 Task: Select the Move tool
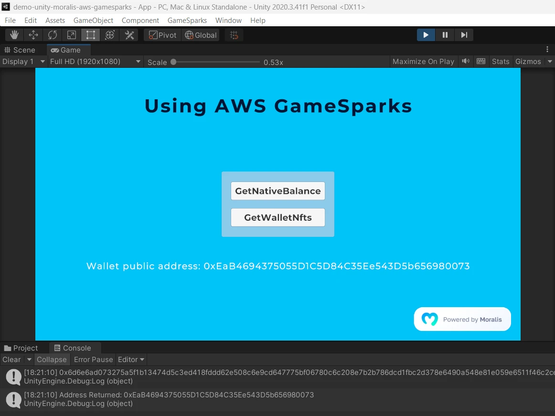(x=33, y=35)
